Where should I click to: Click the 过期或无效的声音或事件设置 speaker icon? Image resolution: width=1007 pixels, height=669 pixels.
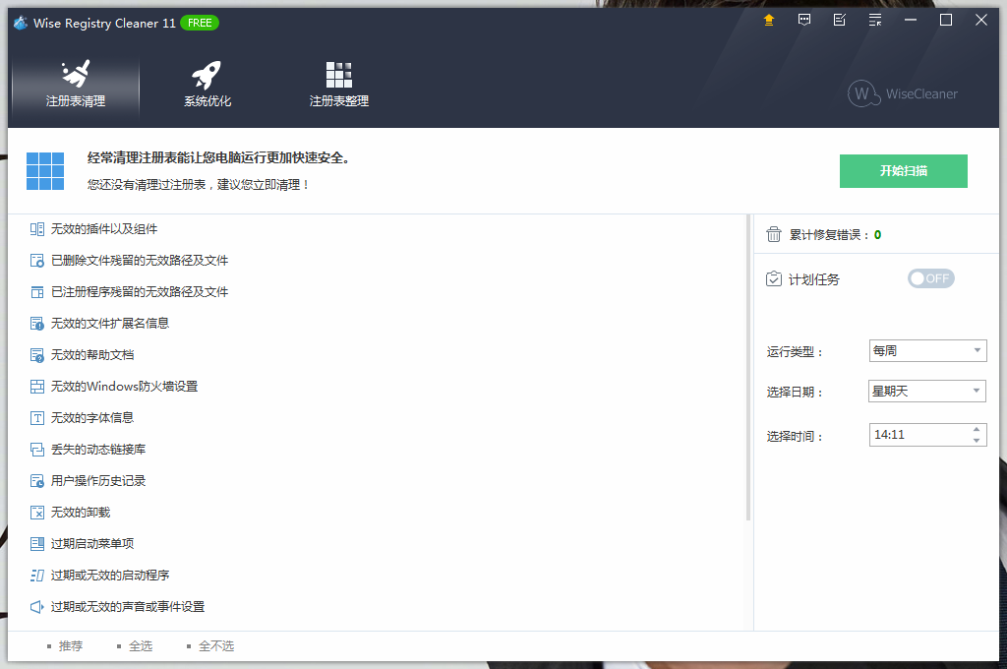(37, 607)
